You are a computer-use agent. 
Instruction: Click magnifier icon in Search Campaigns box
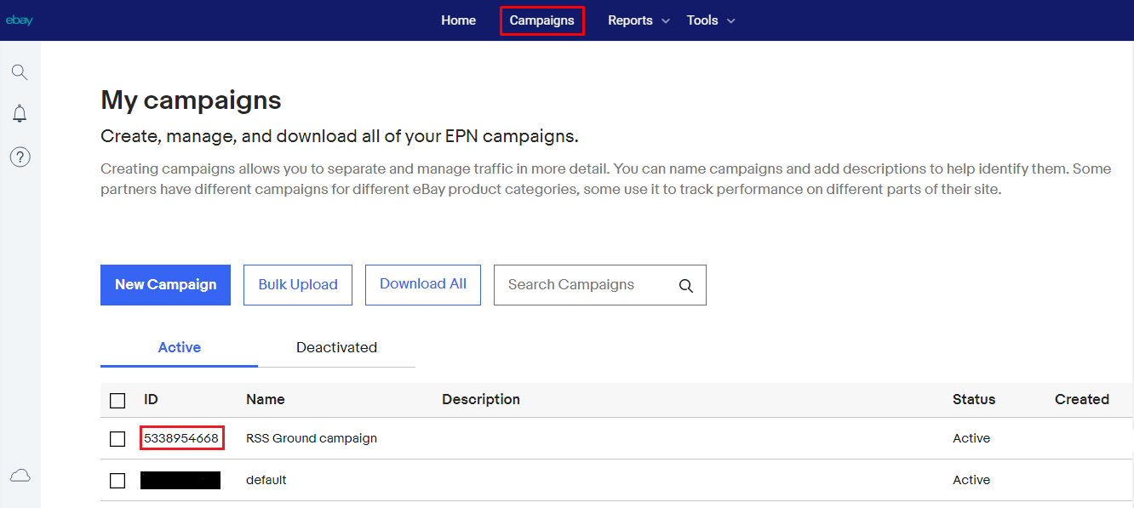(685, 286)
